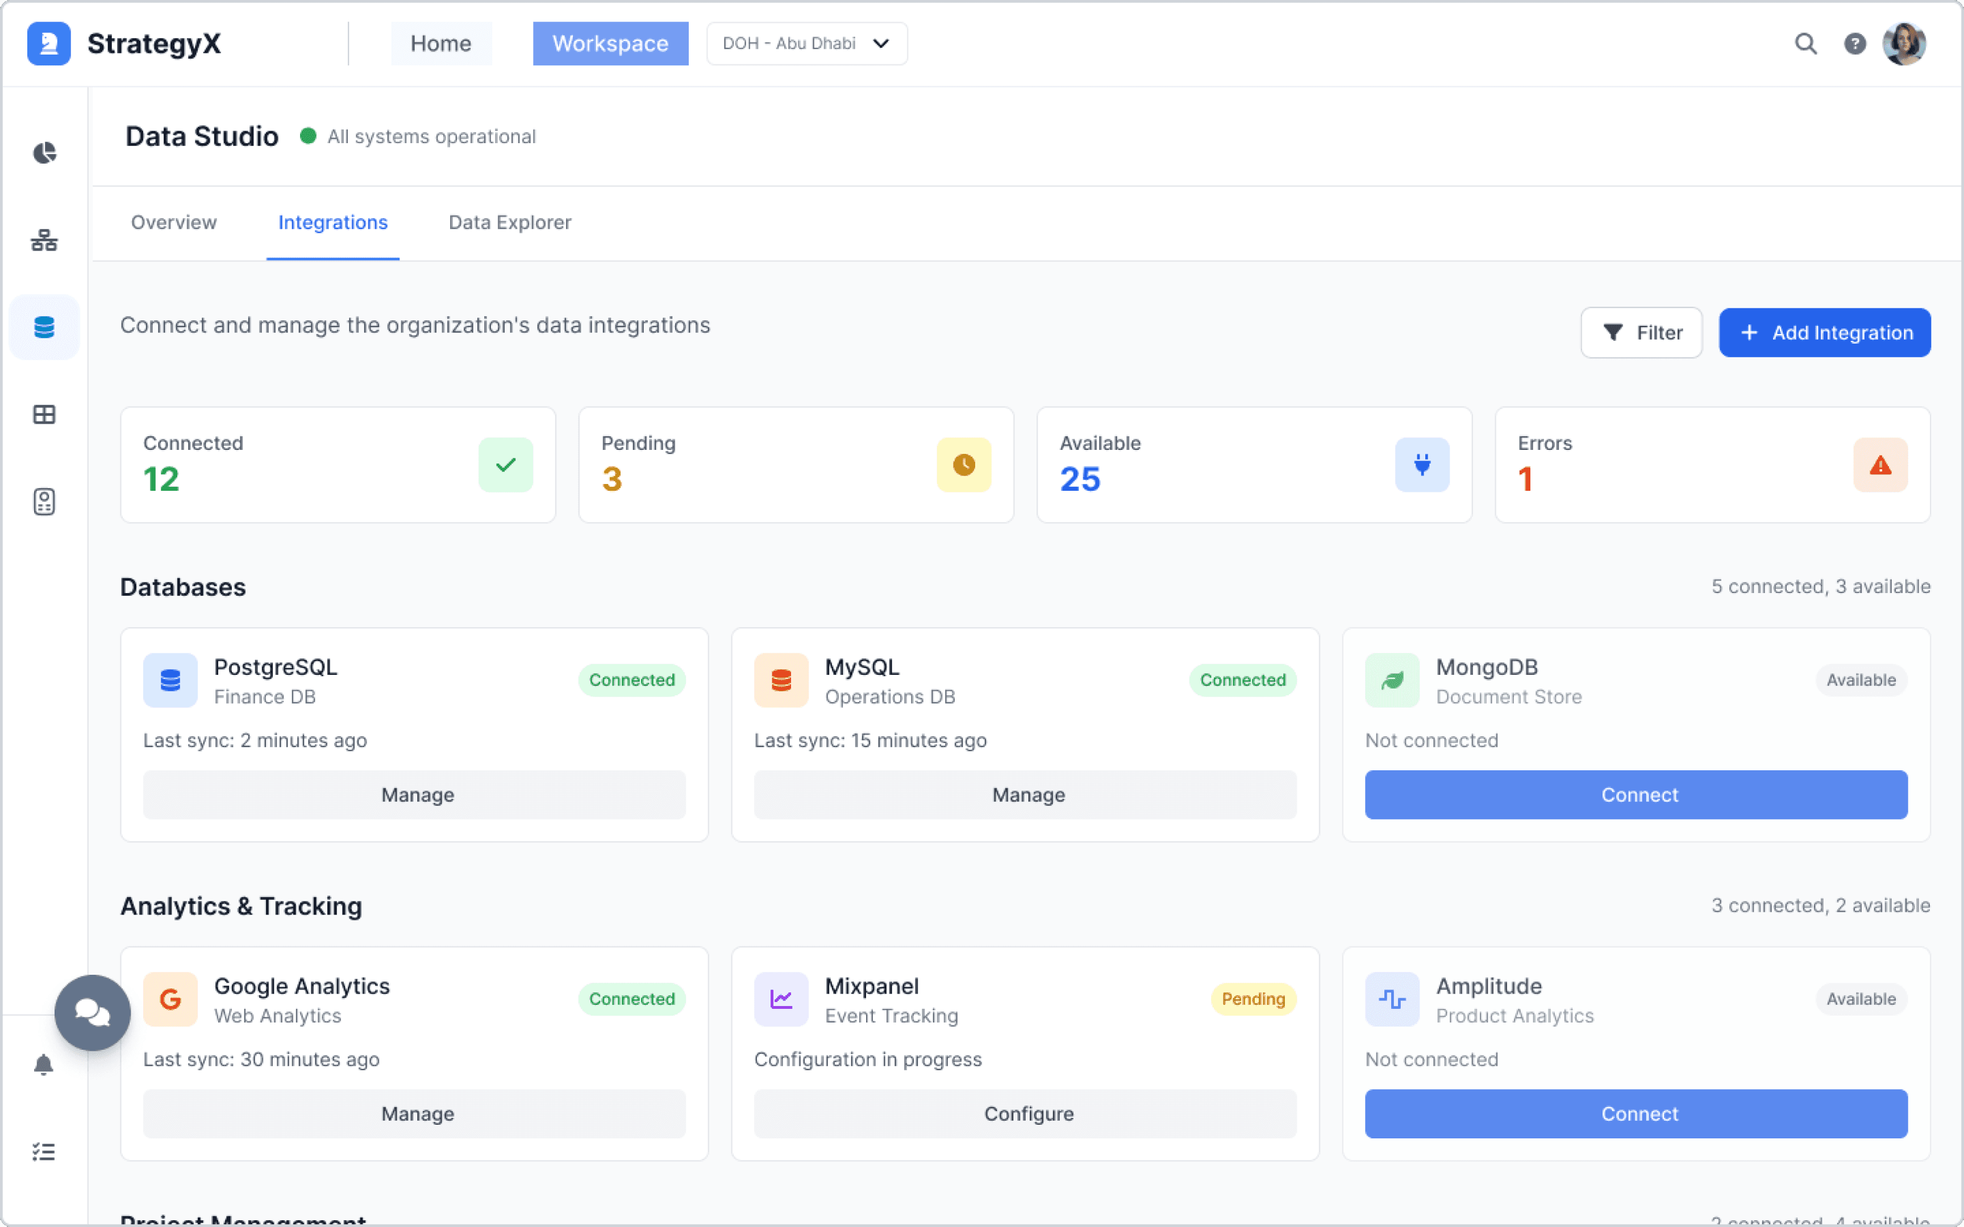The width and height of the screenshot is (1964, 1227).
Task: Open the checklist tasks sidebar icon
Action: pyautogui.click(x=44, y=1151)
